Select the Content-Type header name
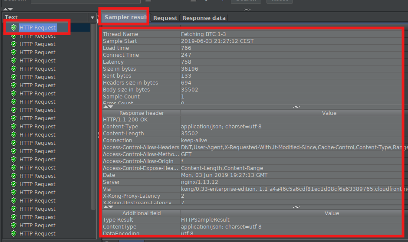The height and width of the screenshot is (242, 408). point(121,127)
